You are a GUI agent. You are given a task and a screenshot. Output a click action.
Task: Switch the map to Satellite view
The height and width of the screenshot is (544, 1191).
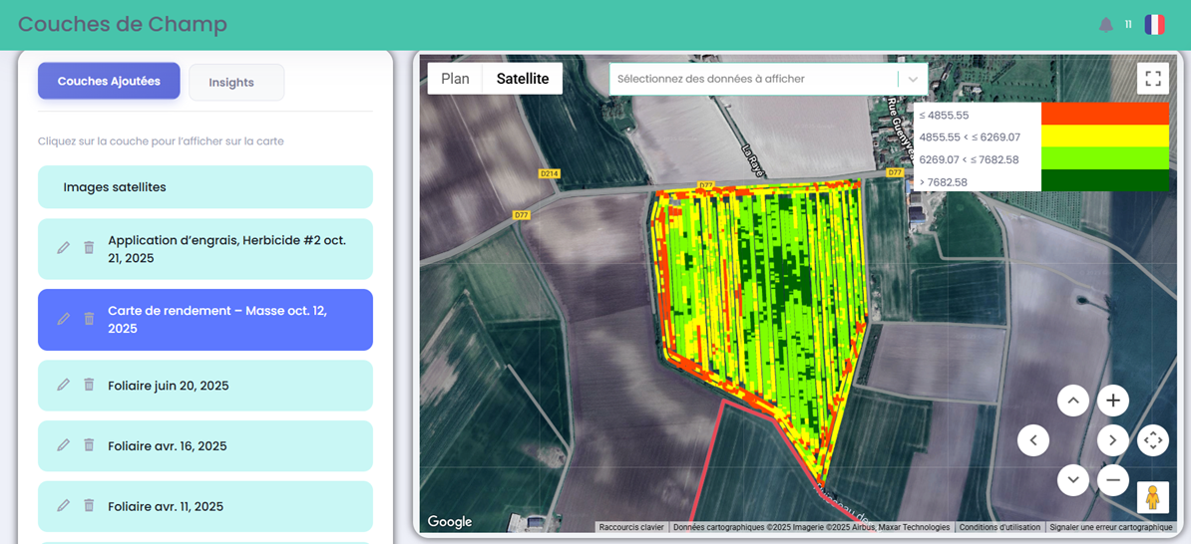coord(523,79)
